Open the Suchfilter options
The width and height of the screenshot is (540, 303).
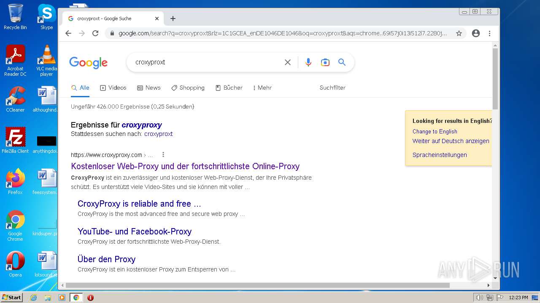[x=332, y=88]
